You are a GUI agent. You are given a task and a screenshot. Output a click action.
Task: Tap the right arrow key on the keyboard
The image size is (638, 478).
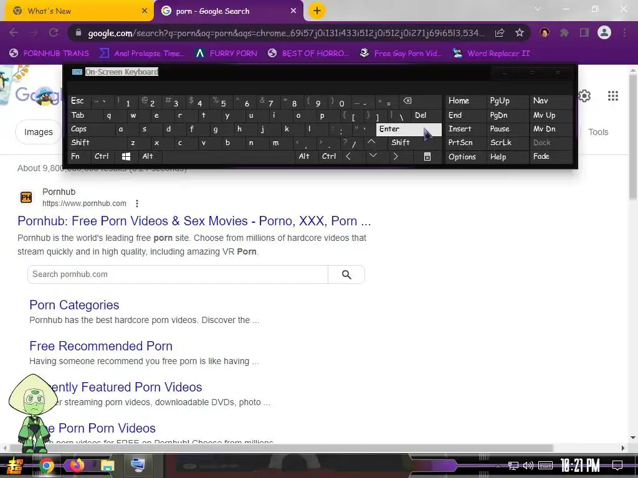[x=396, y=156]
